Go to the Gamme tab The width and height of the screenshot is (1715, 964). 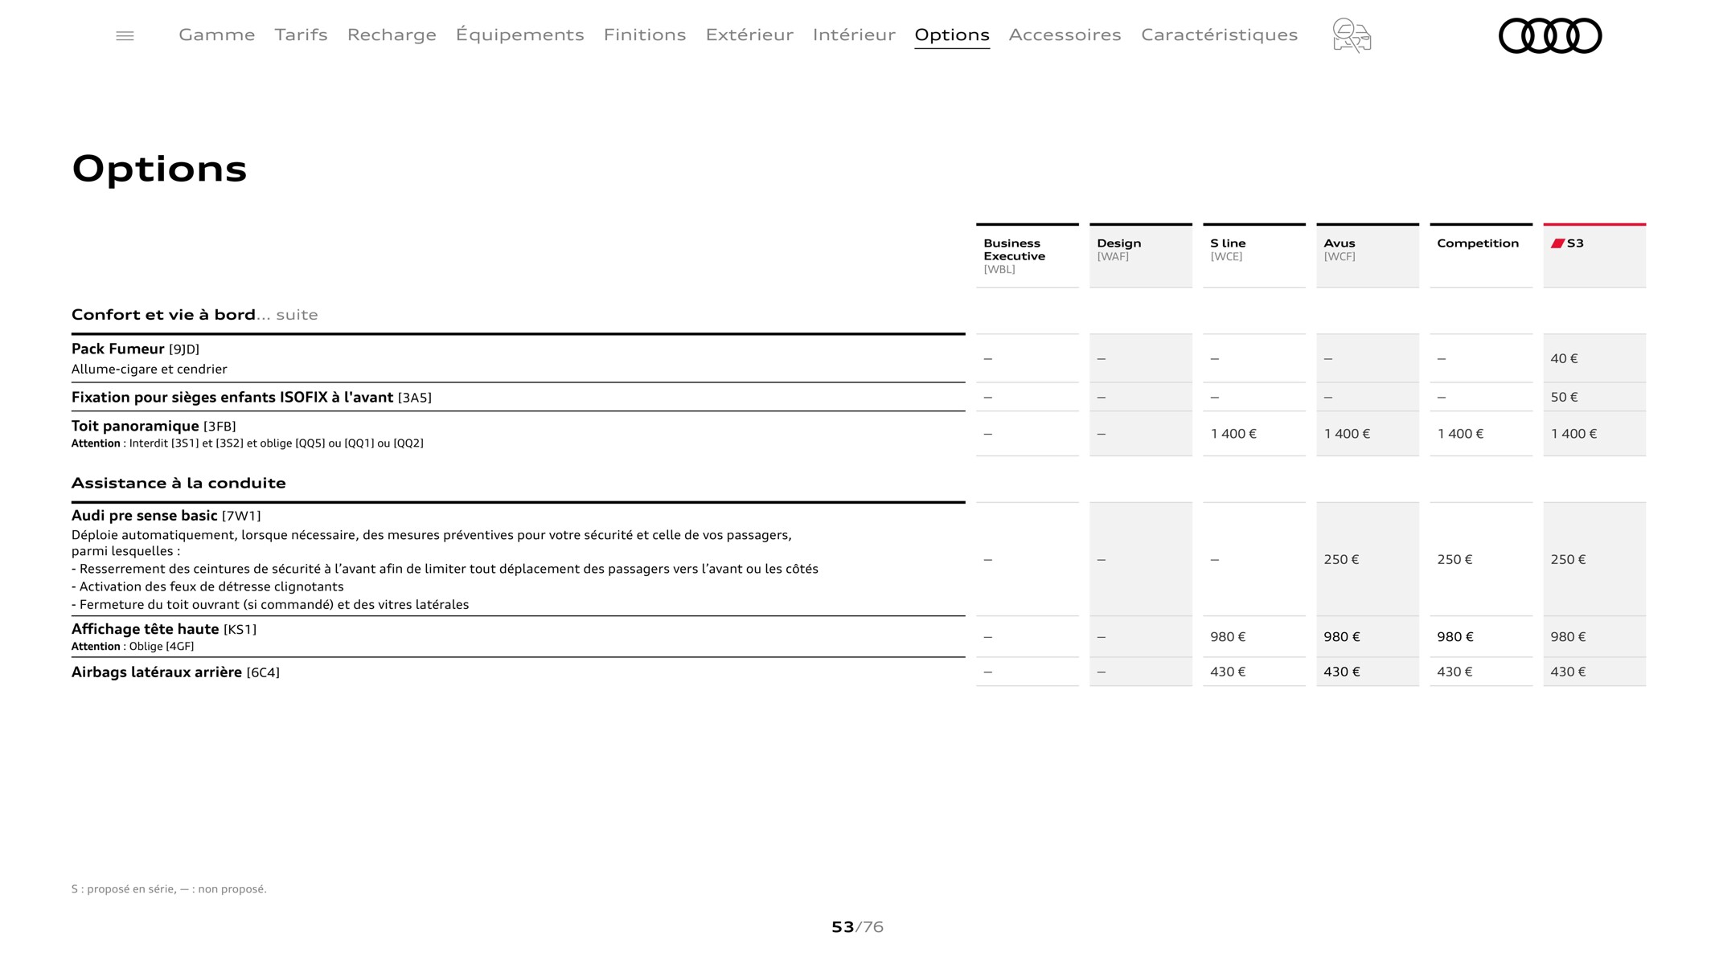click(217, 35)
